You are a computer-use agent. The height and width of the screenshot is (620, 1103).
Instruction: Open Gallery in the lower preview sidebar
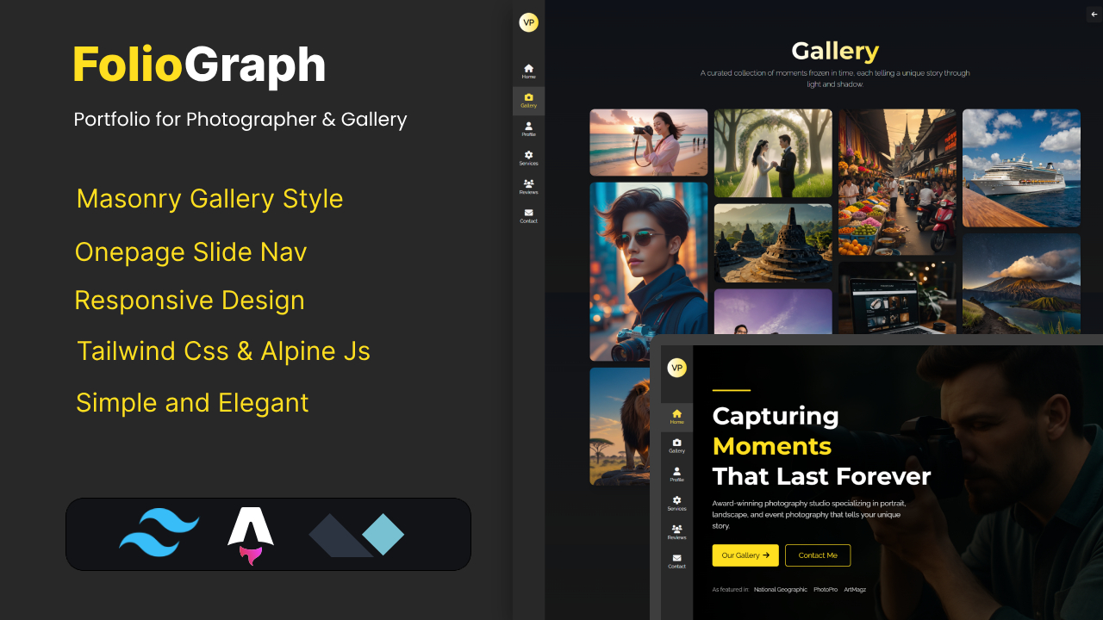point(676,446)
